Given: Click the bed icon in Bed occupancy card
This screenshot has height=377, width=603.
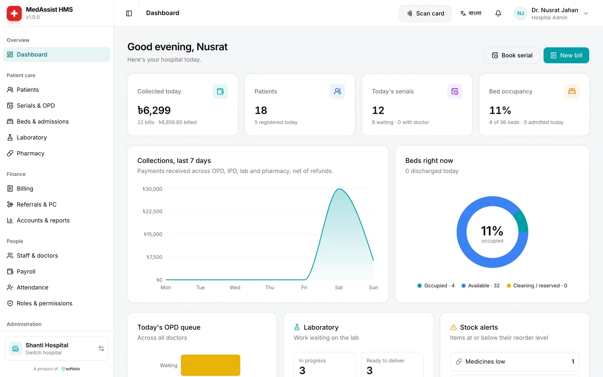Looking at the screenshot, I should coord(572,91).
